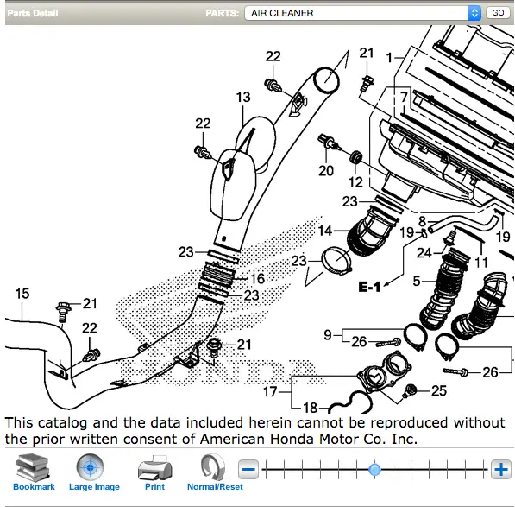Viewport: 515px width, 507px height.
Task: Select part number 7 in the diagram
Action: coord(404,97)
